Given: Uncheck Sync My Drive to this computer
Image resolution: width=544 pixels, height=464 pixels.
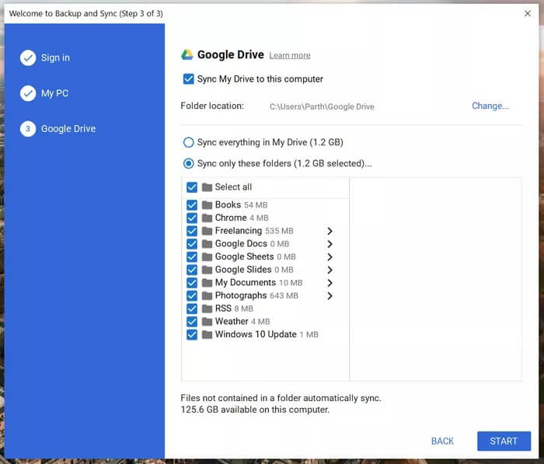Looking at the screenshot, I should pos(188,79).
